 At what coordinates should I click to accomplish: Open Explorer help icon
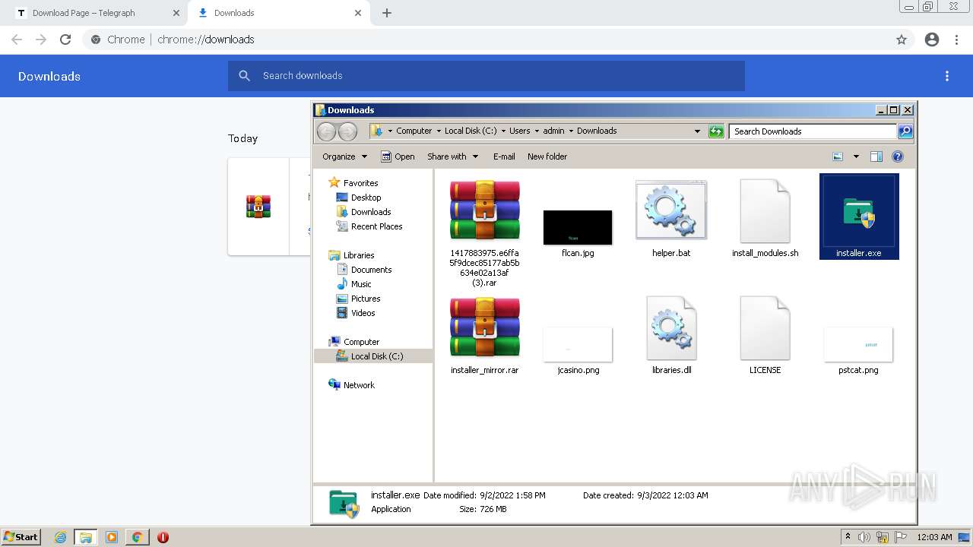(x=898, y=157)
